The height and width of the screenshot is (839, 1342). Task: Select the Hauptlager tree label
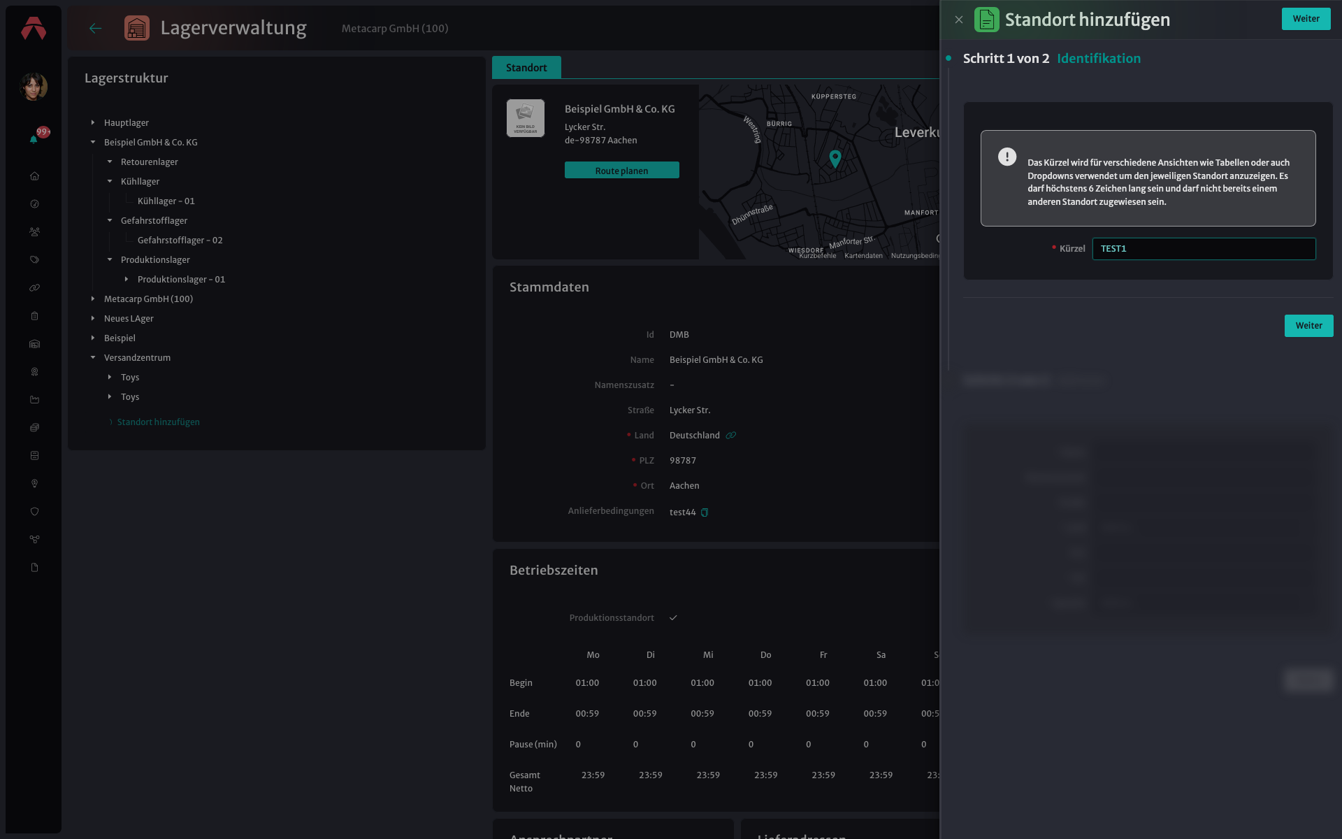click(x=127, y=123)
